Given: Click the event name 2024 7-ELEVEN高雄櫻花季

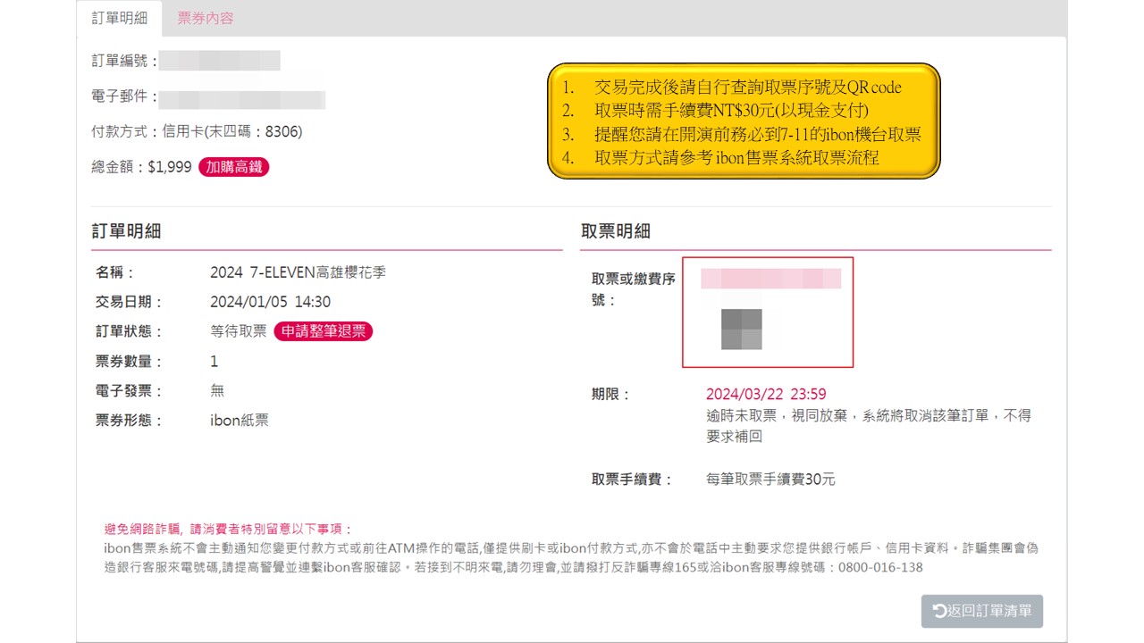Looking at the screenshot, I should pyautogui.click(x=298, y=272).
